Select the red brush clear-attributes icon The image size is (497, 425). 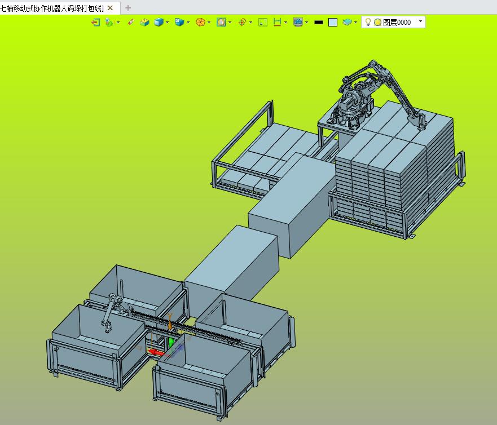click(x=130, y=22)
